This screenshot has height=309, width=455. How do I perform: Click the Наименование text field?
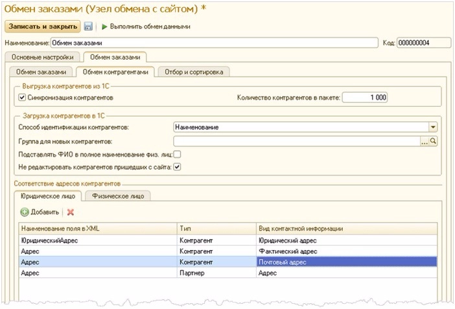point(214,43)
